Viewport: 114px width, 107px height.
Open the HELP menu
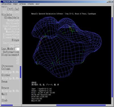[37, 4]
